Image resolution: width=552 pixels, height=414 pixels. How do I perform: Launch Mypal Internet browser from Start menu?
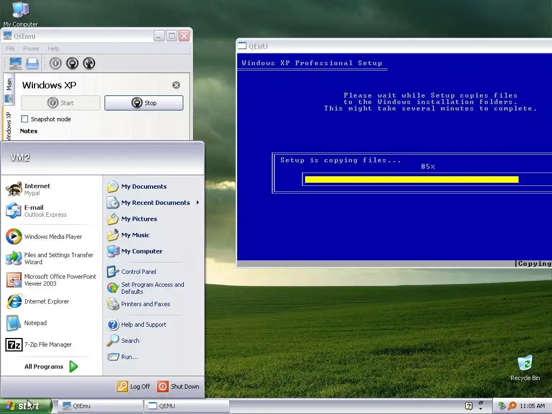(52, 189)
